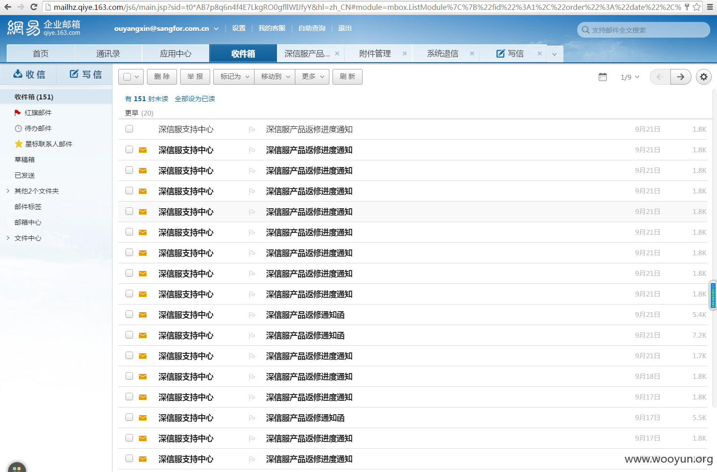
Task: Select the 7.2K message checkbox
Action: coord(130,335)
